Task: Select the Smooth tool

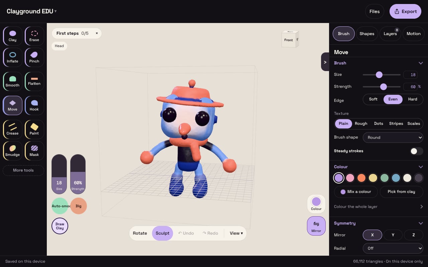Action: coord(13,81)
